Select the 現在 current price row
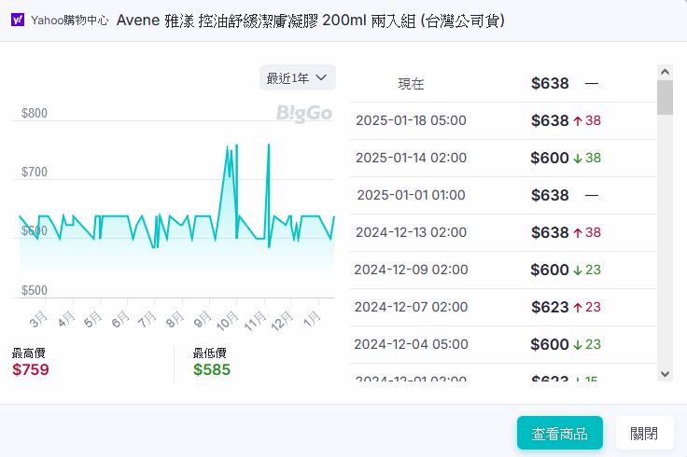 pos(503,84)
